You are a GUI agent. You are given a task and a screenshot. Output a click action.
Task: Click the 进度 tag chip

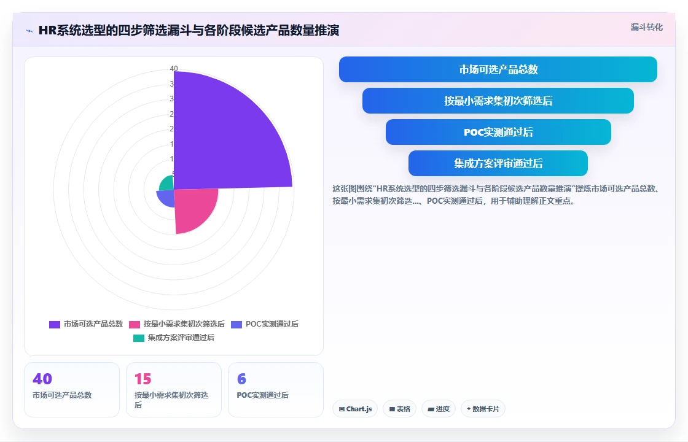439,409
